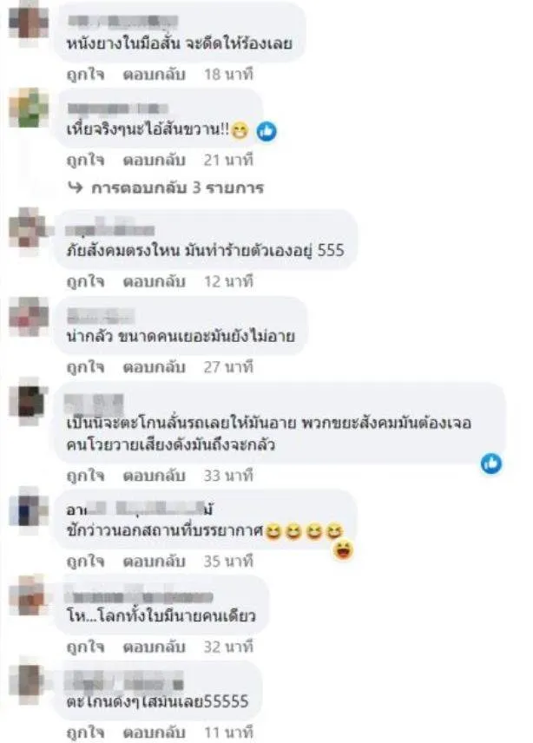Click ตอบกลับ under the 33 นาที comment
This screenshot has height=743, width=533.
coord(154,476)
